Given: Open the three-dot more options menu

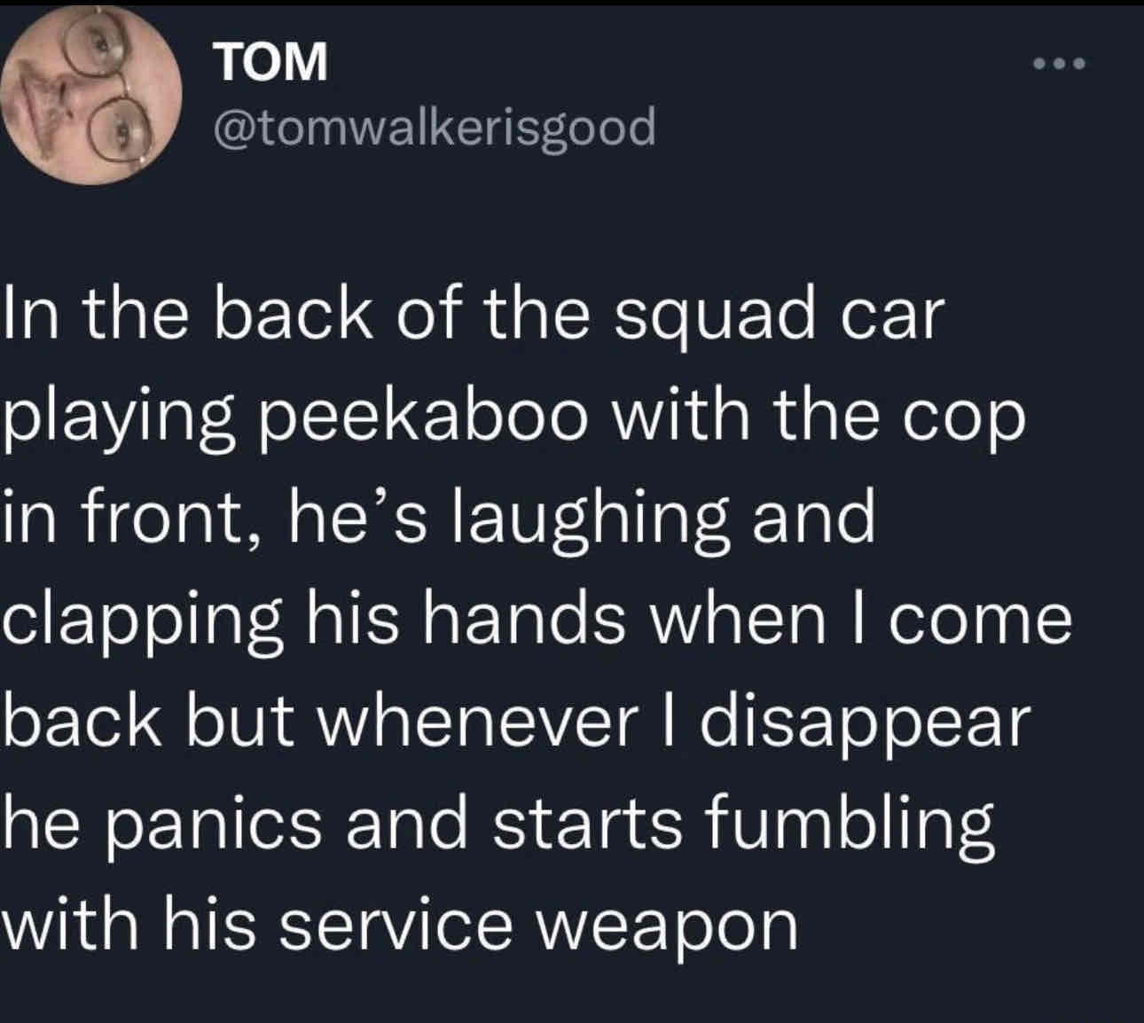Looking at the screenshot, I should 1061,64.
